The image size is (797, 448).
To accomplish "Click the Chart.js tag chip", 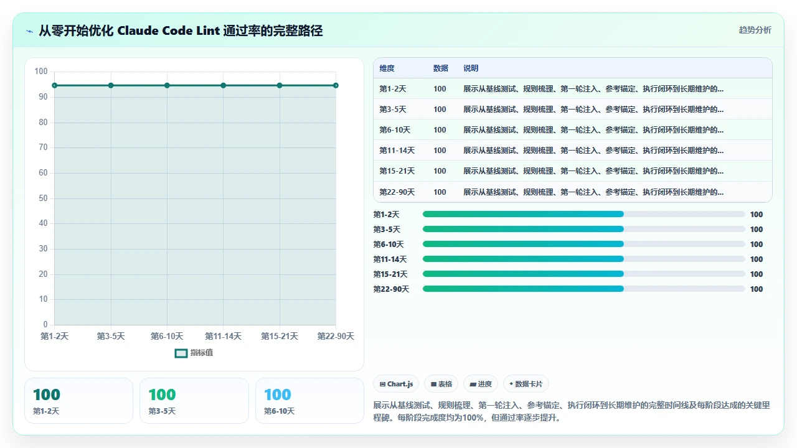I will (396, 384).
